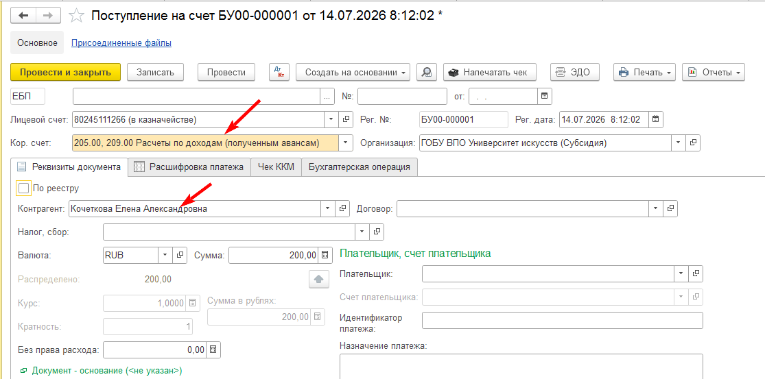Open the Контрагент record via open icon
Viewport: 765px width, 379px height.
pyautogui.click(x=343, y=208)
